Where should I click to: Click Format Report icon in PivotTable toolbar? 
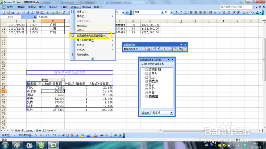[144, 49]
